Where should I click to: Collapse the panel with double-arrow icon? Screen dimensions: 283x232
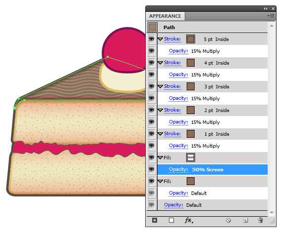click(x=265, y=8)
